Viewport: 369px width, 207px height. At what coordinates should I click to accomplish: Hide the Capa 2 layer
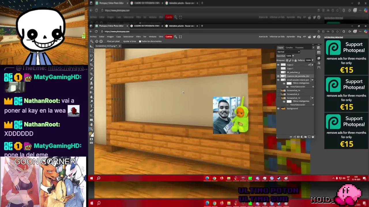point(278,65)
